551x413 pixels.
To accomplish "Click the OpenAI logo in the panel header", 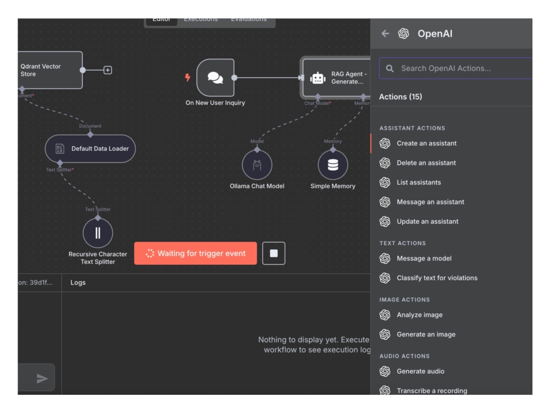I will pyautogui.click(x=403, y=34).
